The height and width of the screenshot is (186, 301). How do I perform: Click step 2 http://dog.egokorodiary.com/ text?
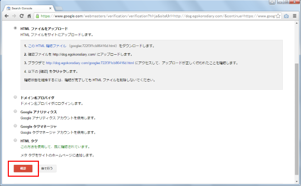point(74,54)
